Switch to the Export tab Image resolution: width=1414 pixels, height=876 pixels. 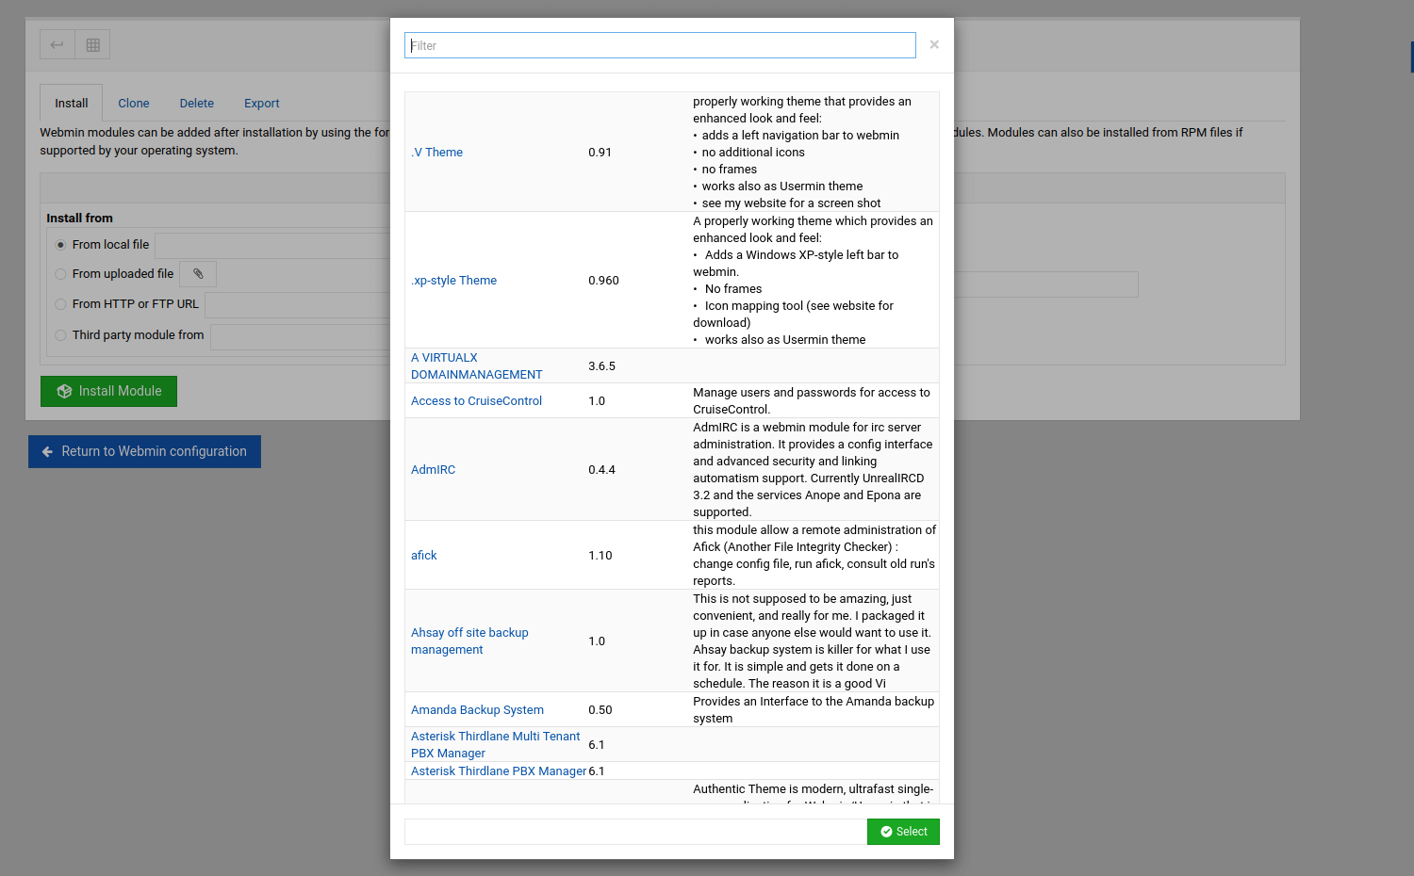262,104
